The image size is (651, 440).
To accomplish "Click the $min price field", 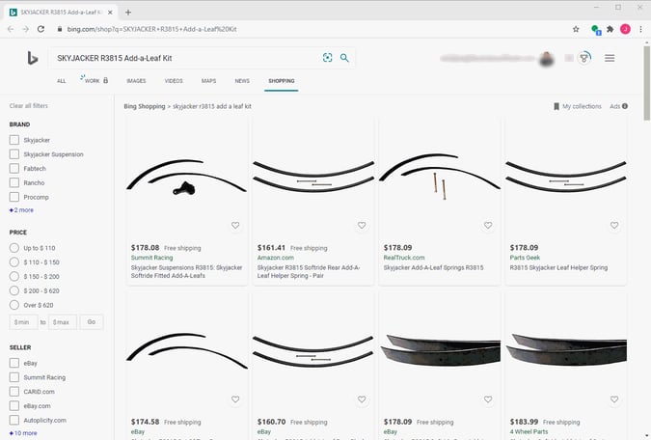I will 23,322.
